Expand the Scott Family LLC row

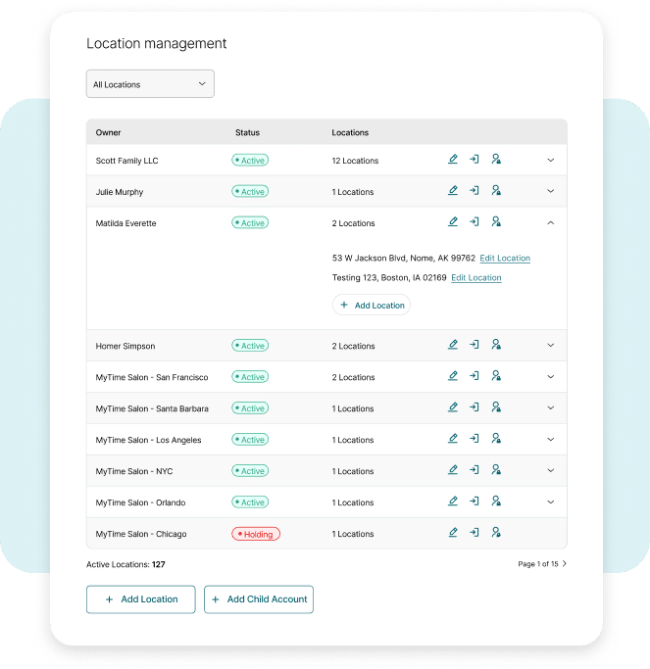click(x=550, y=160)
